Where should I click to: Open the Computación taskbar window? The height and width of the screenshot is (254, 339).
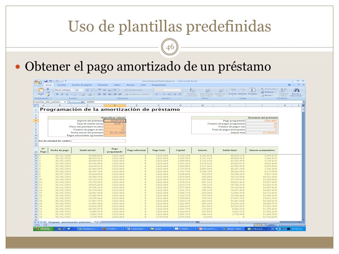pyautogui.click(x=137, y=229)
